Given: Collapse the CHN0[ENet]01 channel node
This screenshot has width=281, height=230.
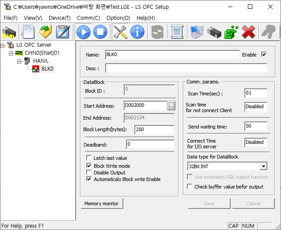Looking at the screenshot, I should tap(11, 54).
